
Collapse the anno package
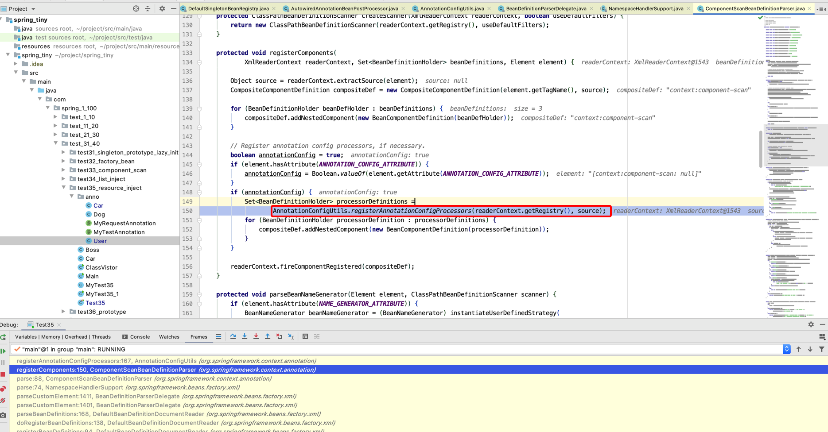(x=72, y=197)
